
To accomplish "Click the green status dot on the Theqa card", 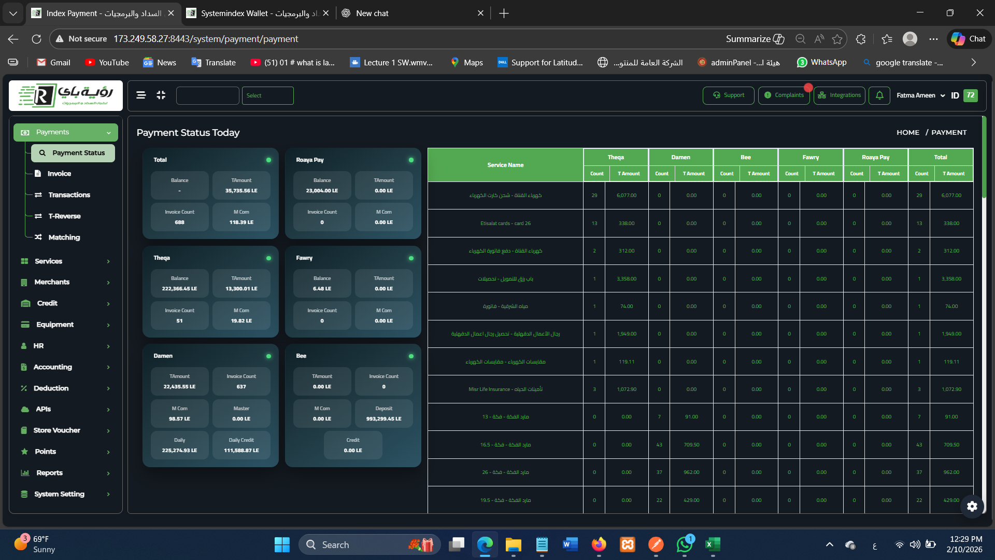I will [268, 258].
